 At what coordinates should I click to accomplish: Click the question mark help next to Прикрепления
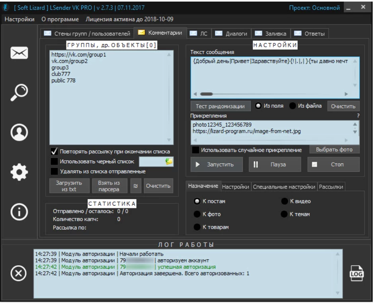click(x=358, y=116)
